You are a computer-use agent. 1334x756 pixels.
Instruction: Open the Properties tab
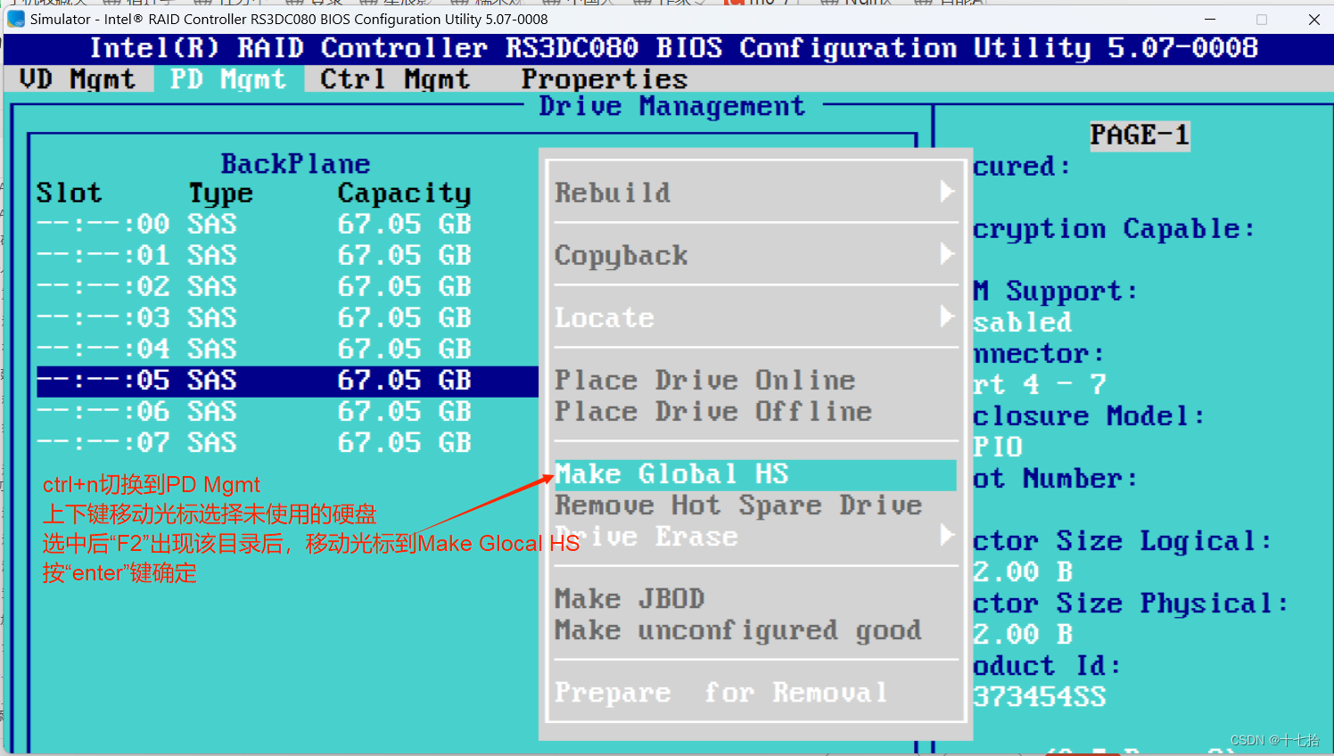click(x=605, y=79)
